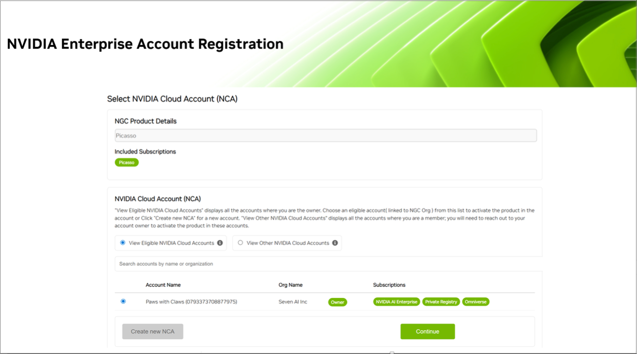Click account name Paws with Claws (0793373708877975)
637x354 pixels.
pos(192,302)
